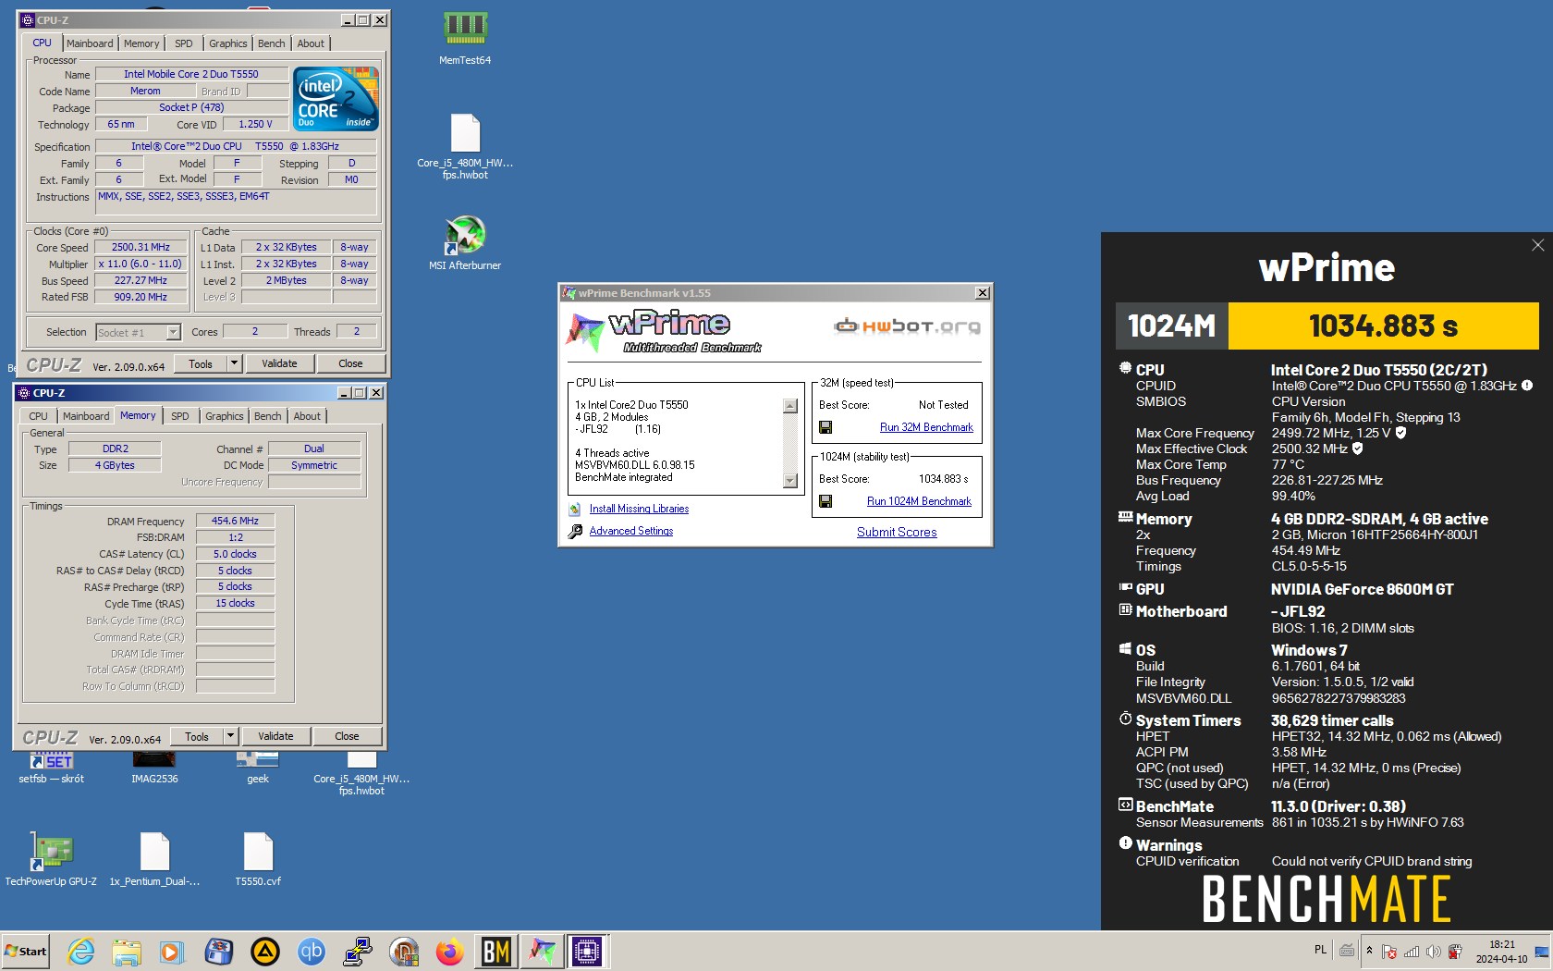Click Validate in upper CPU-Z window
The width and height of the screenshot is (1553, 971).
click(x=279, y=363)
